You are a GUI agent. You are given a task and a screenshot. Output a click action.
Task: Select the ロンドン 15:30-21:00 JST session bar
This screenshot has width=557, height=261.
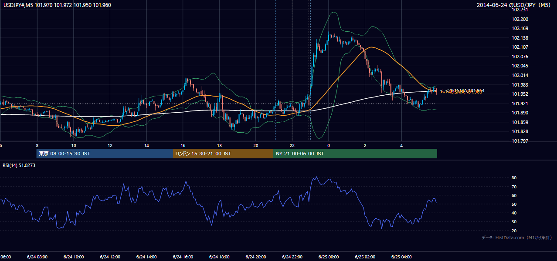point(223,154)
